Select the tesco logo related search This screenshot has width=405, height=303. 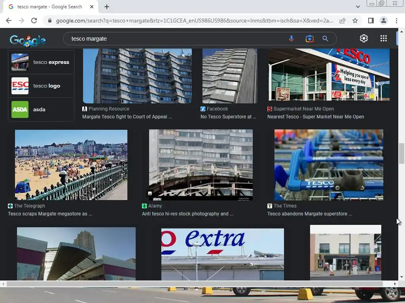click(x=41, y=86)
